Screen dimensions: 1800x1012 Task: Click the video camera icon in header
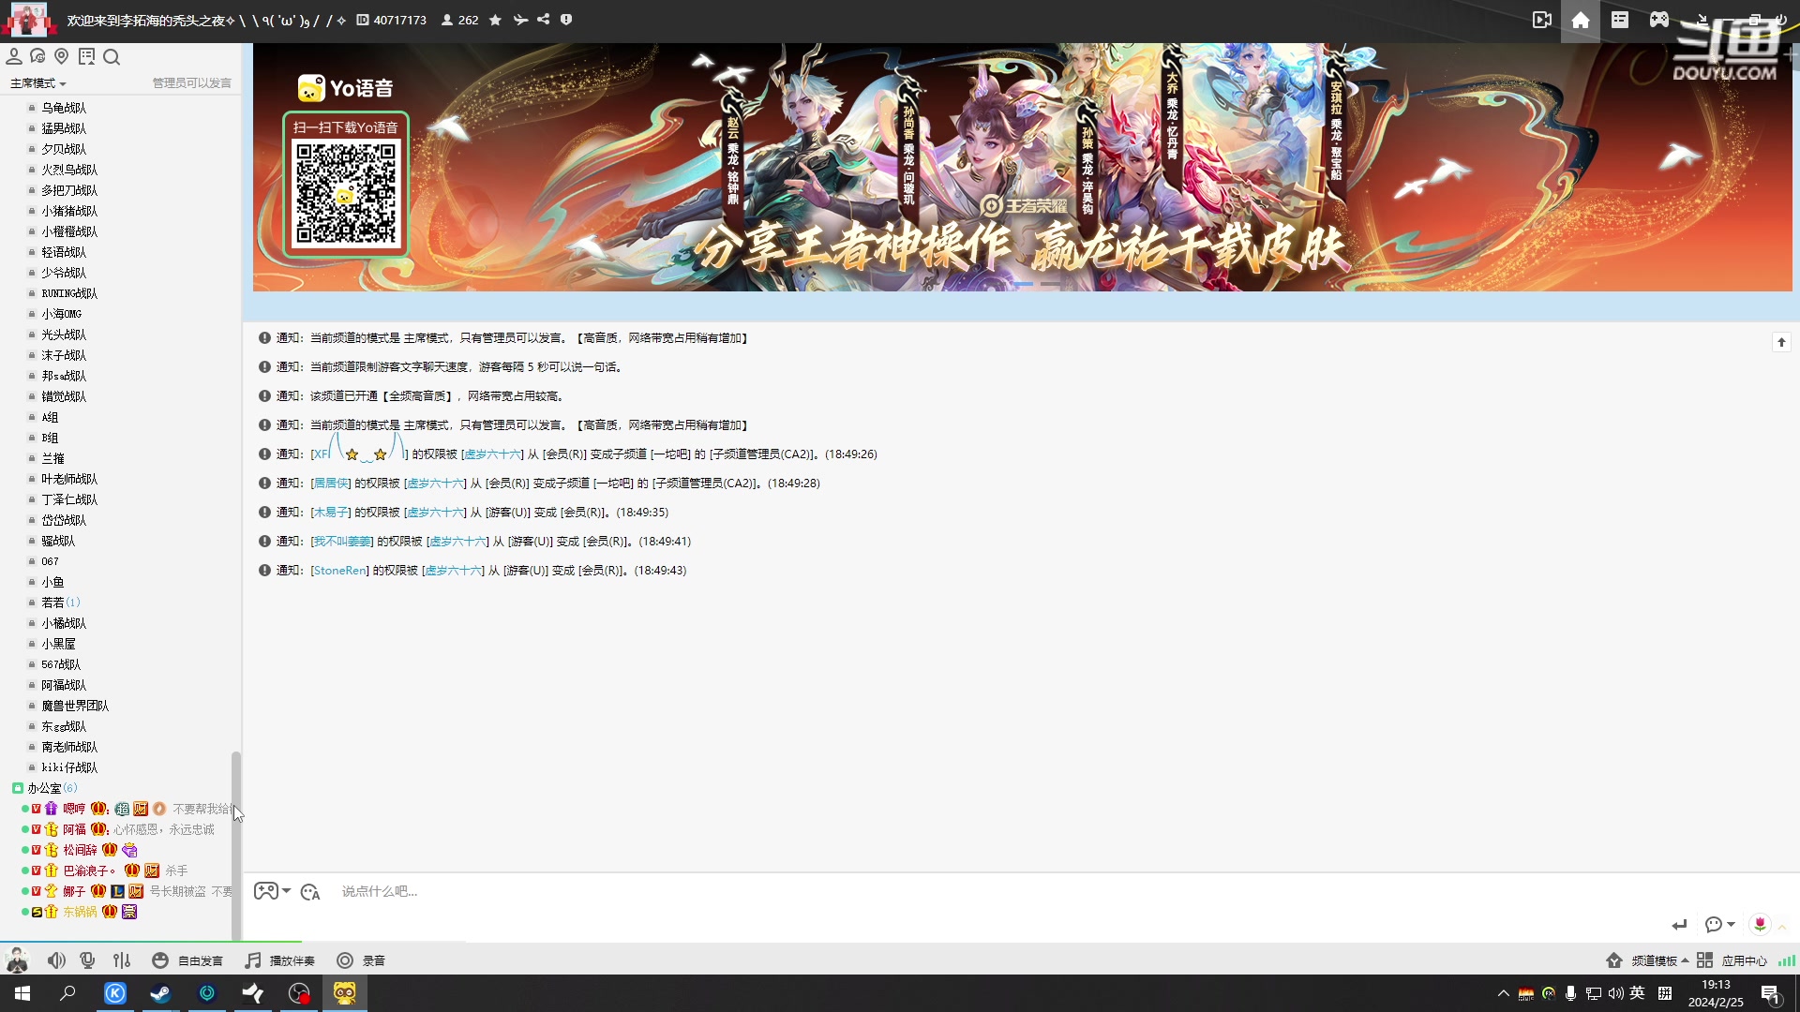point(1541,21)
